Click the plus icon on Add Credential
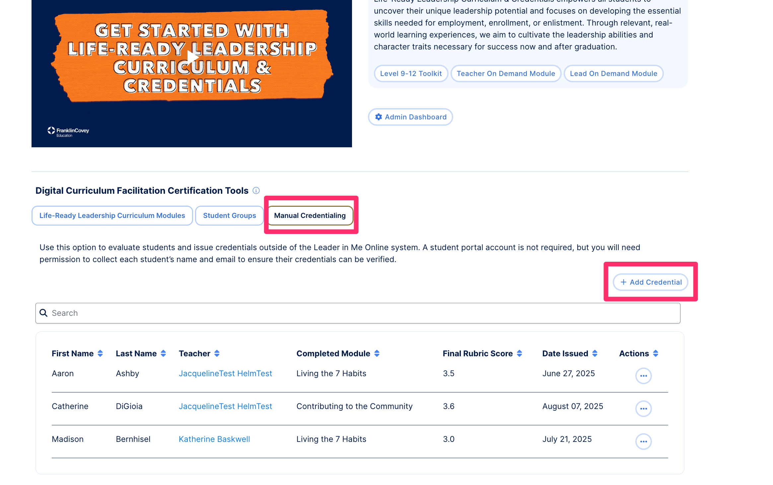The height and width of the screenshot is (485, 773). (x=623, y=282)
